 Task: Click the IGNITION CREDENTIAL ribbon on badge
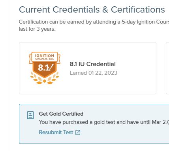45,57
